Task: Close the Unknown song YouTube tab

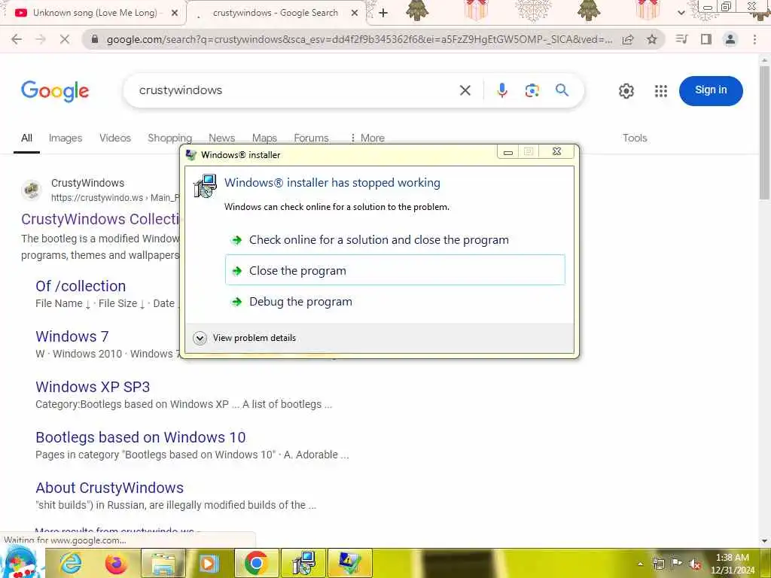Action: pos(175,14)
